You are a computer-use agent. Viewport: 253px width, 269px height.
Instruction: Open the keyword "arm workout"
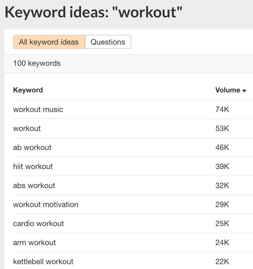coord(34,242)
